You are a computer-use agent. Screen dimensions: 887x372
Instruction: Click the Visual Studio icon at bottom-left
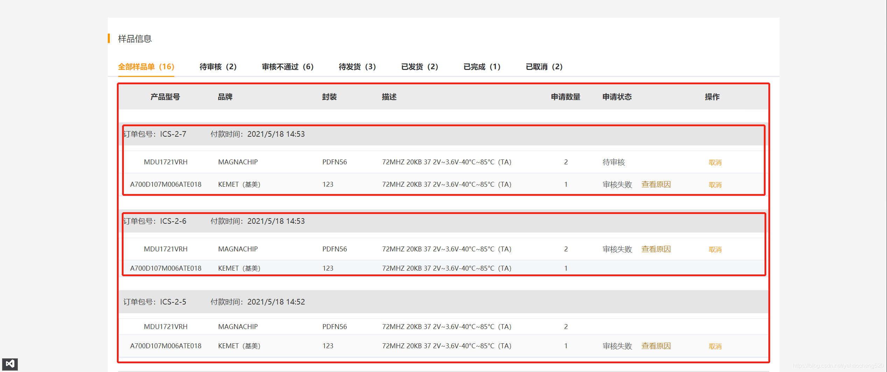pyautogui.click(x=10, y=364)
